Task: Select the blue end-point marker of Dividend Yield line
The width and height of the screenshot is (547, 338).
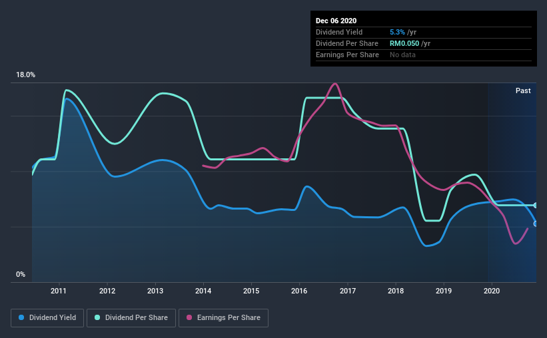Action: click(536, 224)
